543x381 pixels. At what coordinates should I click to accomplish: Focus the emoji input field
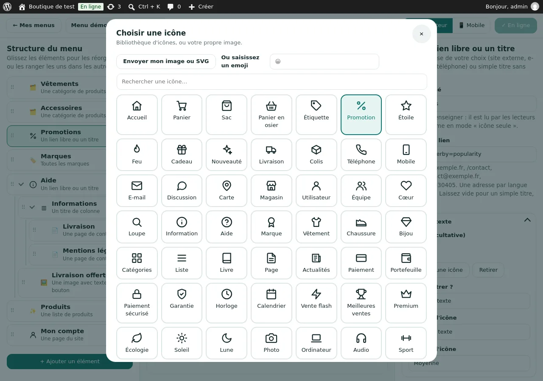tap(324, 61)
